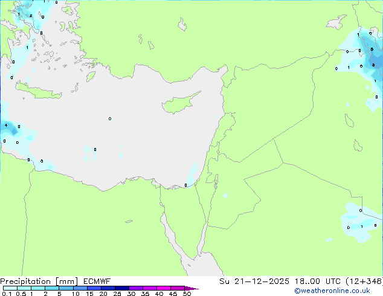Click legend label '25'
Screen dimensions: 383x296
(117, 294)
